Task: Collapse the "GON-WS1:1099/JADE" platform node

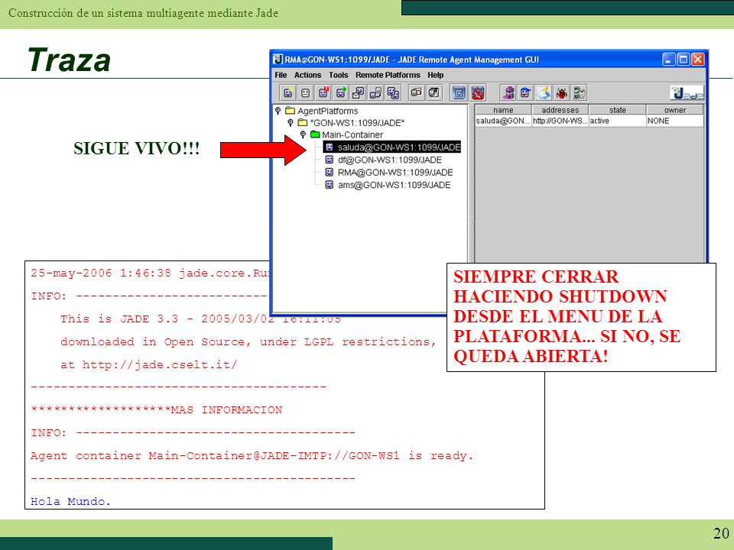Action: pos(291,122)
